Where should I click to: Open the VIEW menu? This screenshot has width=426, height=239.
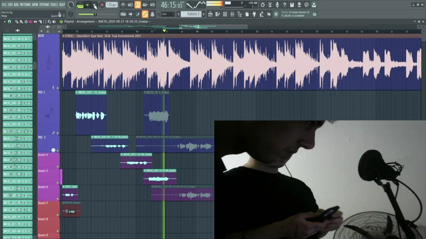[x=35, y=5]
